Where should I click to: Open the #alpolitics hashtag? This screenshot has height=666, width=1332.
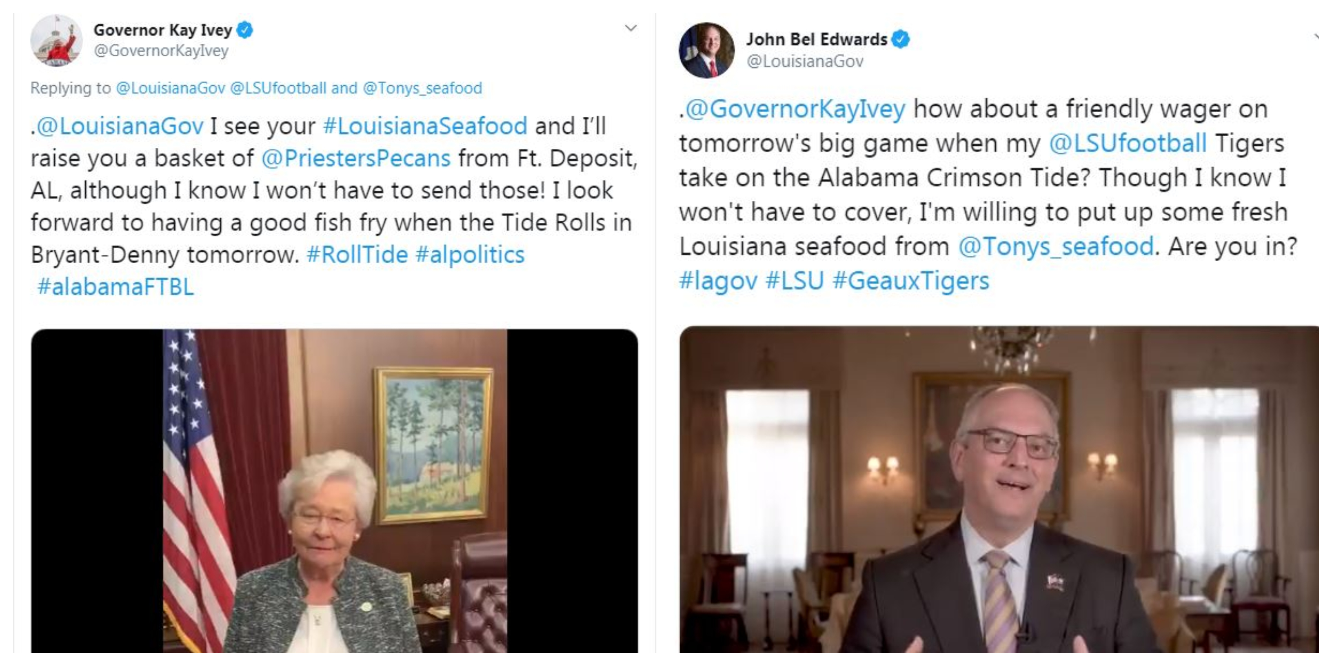click(x=470, y=255)
